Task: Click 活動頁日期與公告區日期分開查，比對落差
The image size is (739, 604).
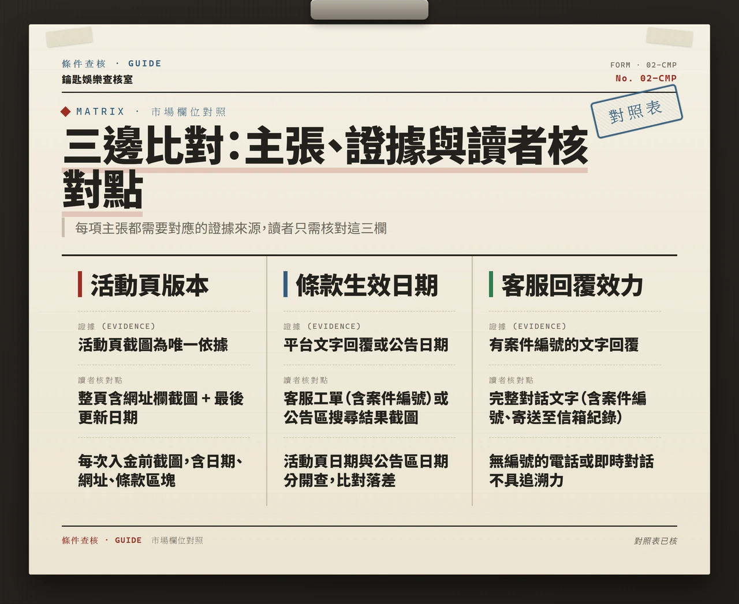Action: 366,471
